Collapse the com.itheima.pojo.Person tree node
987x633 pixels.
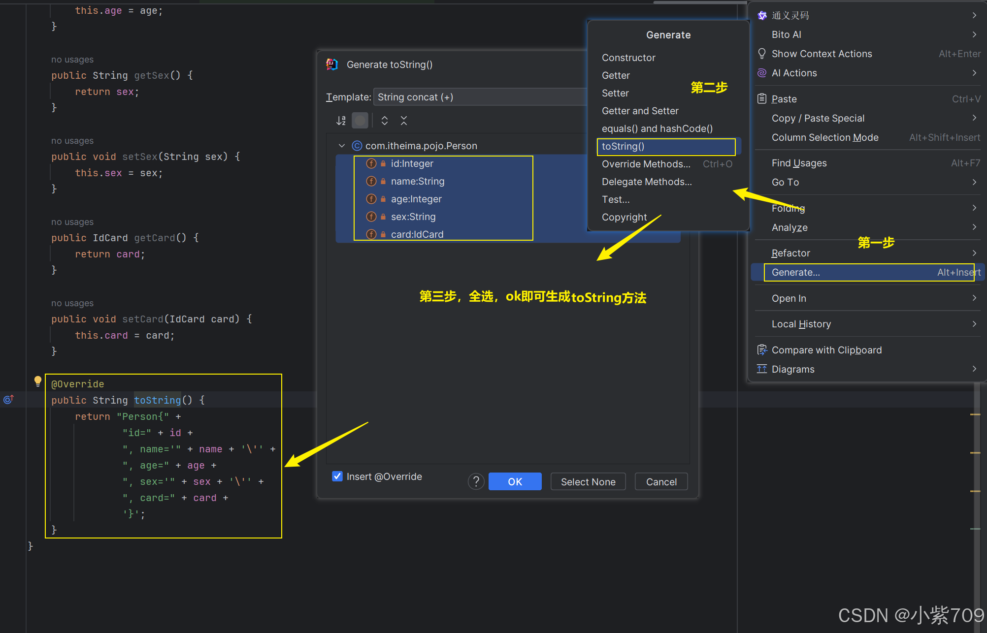coord(342,146)
